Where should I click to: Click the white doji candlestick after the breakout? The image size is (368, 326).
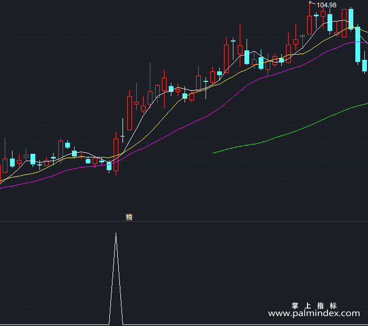[122, 131]
